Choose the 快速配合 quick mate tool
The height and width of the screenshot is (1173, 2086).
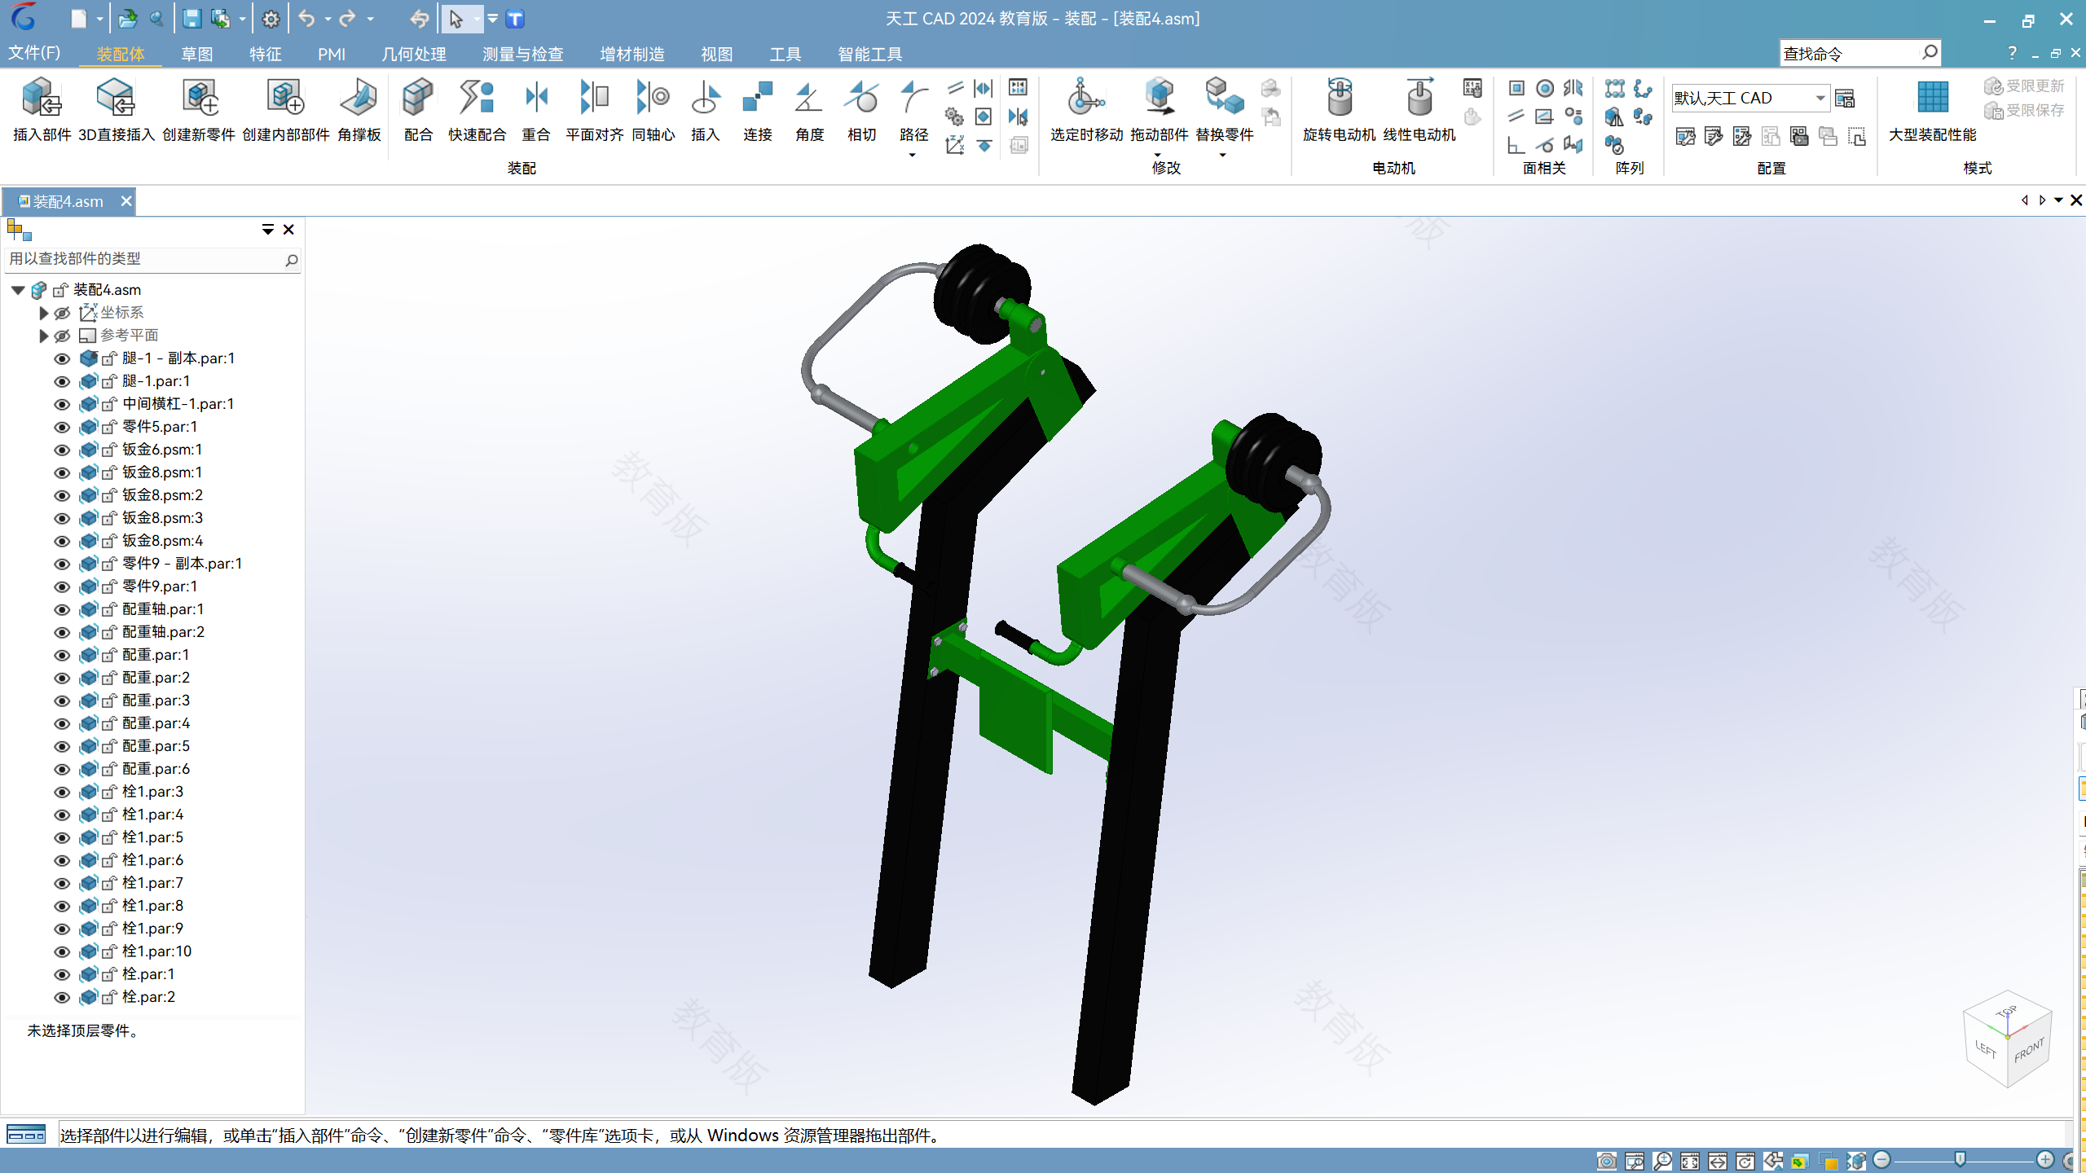(x=477, y=110)
